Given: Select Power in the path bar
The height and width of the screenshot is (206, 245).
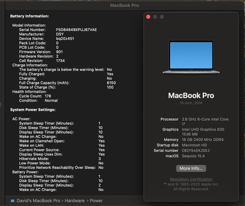Looking at the screenshot, I should click(x=96, y=201).
